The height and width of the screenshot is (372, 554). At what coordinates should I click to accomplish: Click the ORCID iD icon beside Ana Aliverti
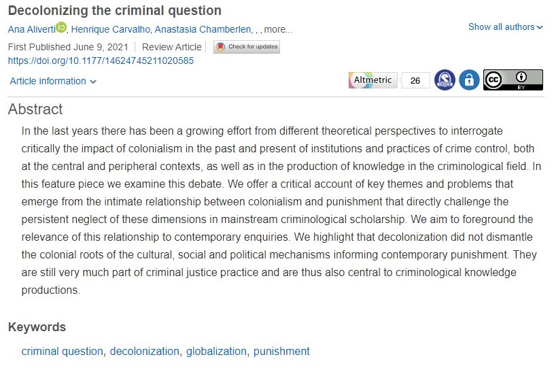[61, 28]
